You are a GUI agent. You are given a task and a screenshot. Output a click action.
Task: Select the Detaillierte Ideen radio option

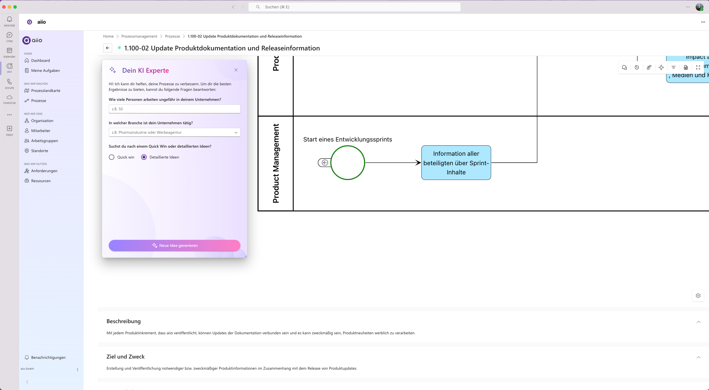pos(144,157)
